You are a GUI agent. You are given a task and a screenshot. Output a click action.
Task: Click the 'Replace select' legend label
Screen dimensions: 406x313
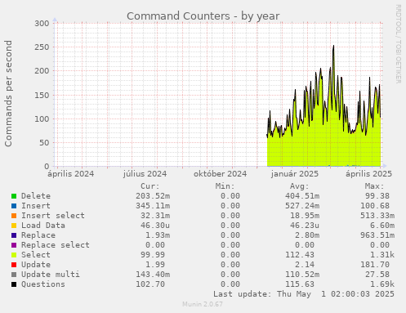[56, 245]
